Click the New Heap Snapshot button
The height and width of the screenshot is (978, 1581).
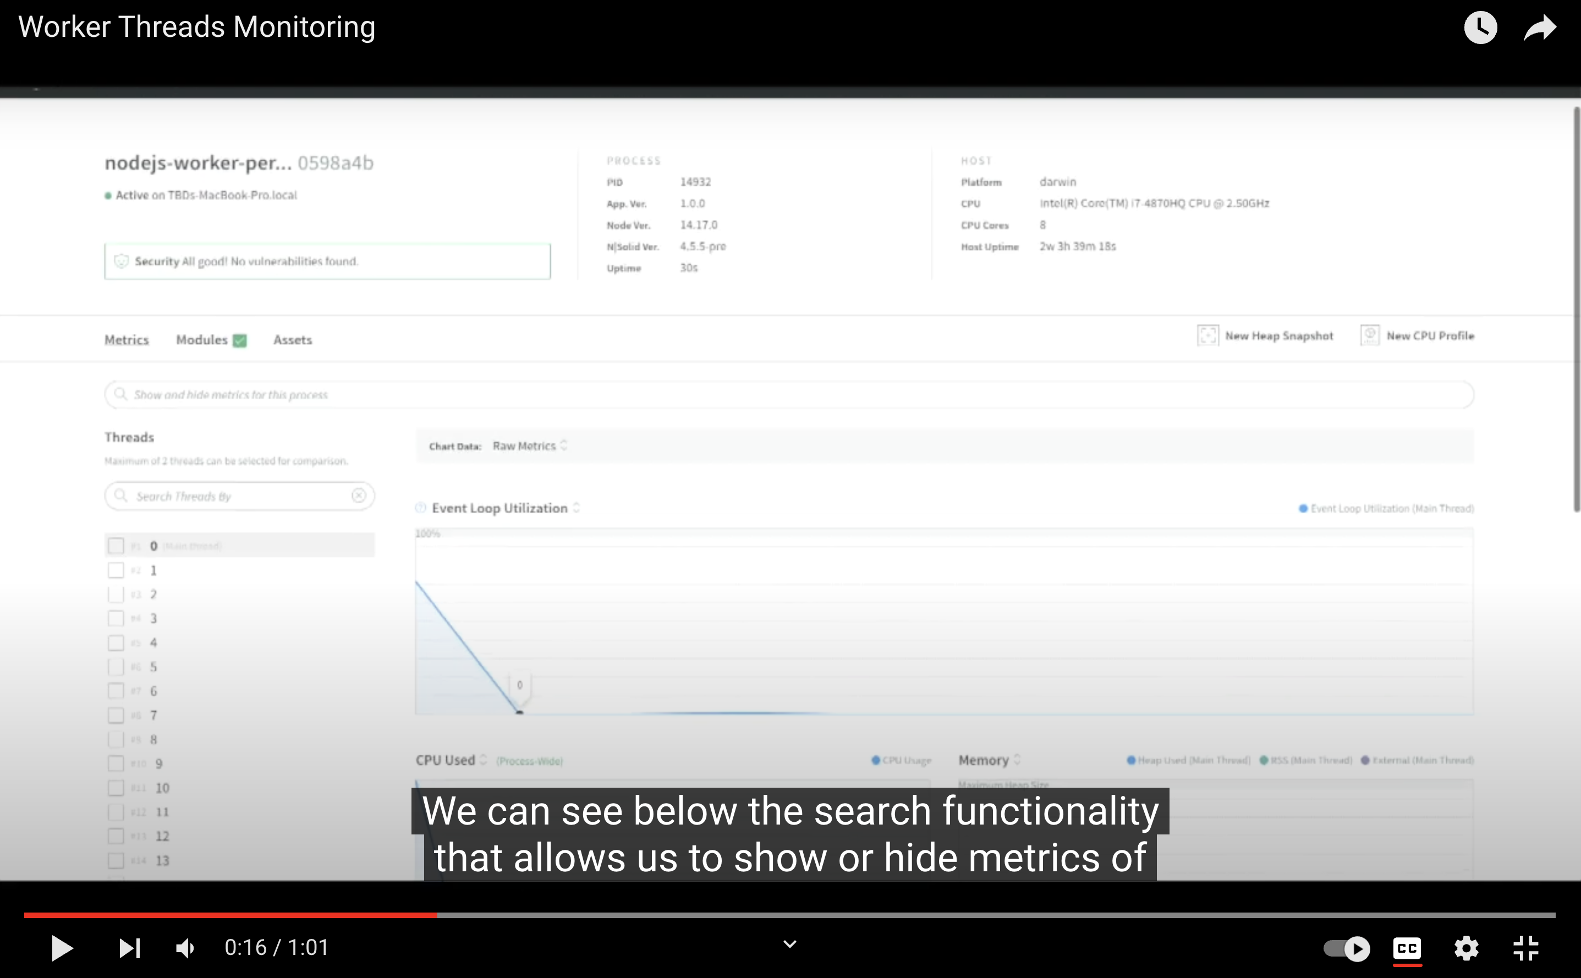[x=1265, y=336]
